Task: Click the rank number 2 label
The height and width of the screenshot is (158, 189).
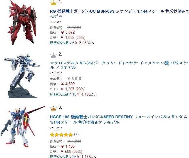Action: [x=60, y=54]
